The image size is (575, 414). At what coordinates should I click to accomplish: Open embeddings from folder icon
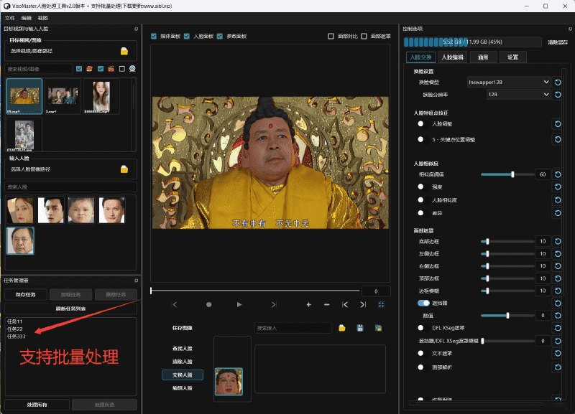(342, 328)
